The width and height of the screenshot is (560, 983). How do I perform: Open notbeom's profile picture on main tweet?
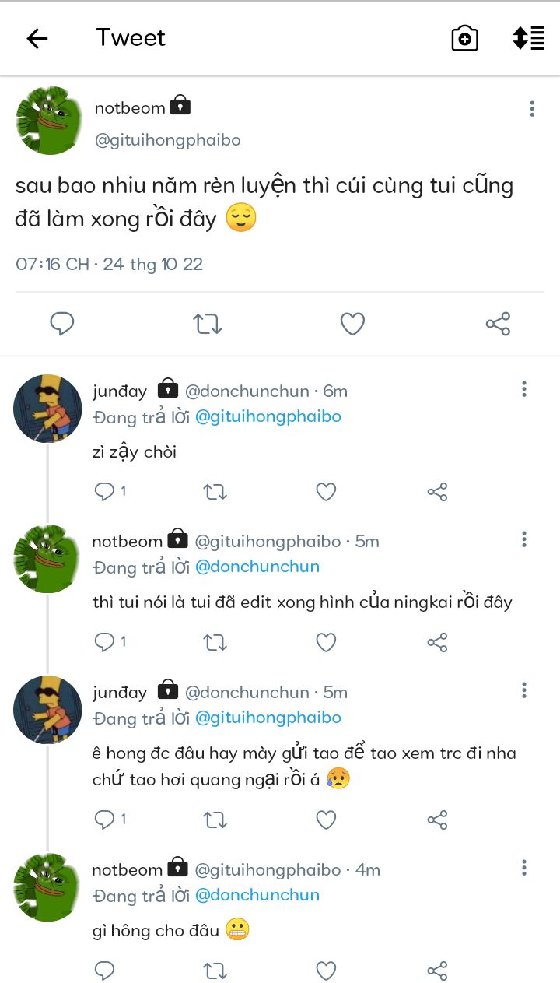click(x=49, y=121)
